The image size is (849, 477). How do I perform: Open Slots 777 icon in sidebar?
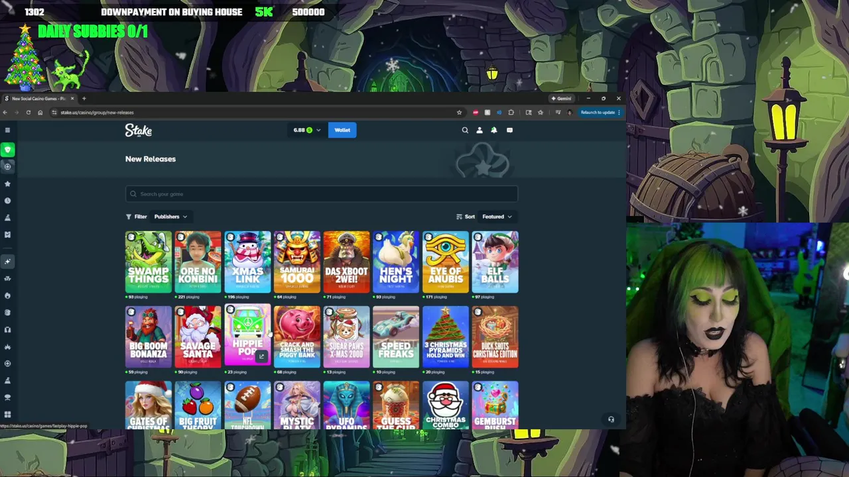7,278
